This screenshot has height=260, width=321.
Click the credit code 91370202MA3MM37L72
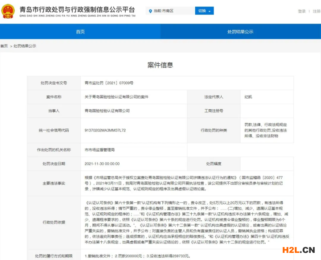(x=105, y=130)
